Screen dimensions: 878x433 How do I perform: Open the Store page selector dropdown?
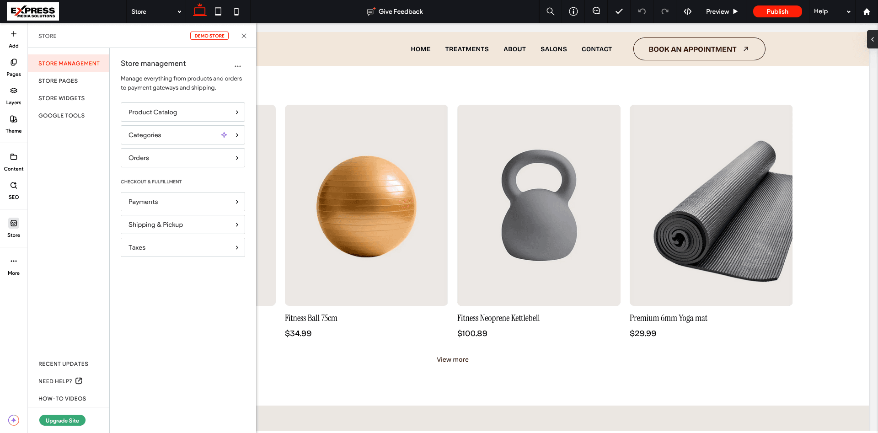coord(155,11)
